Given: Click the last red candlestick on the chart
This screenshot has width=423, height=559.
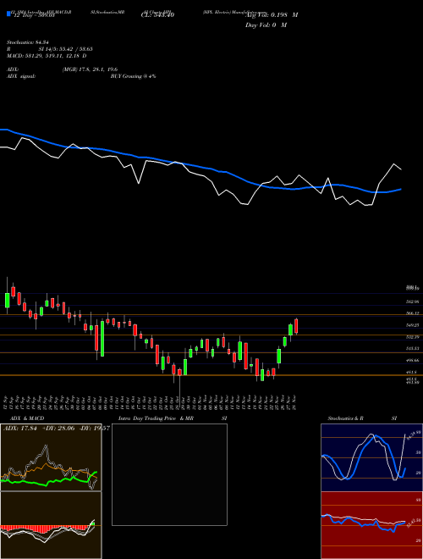Looking at the screenshot, I should [x=296, y=326].
